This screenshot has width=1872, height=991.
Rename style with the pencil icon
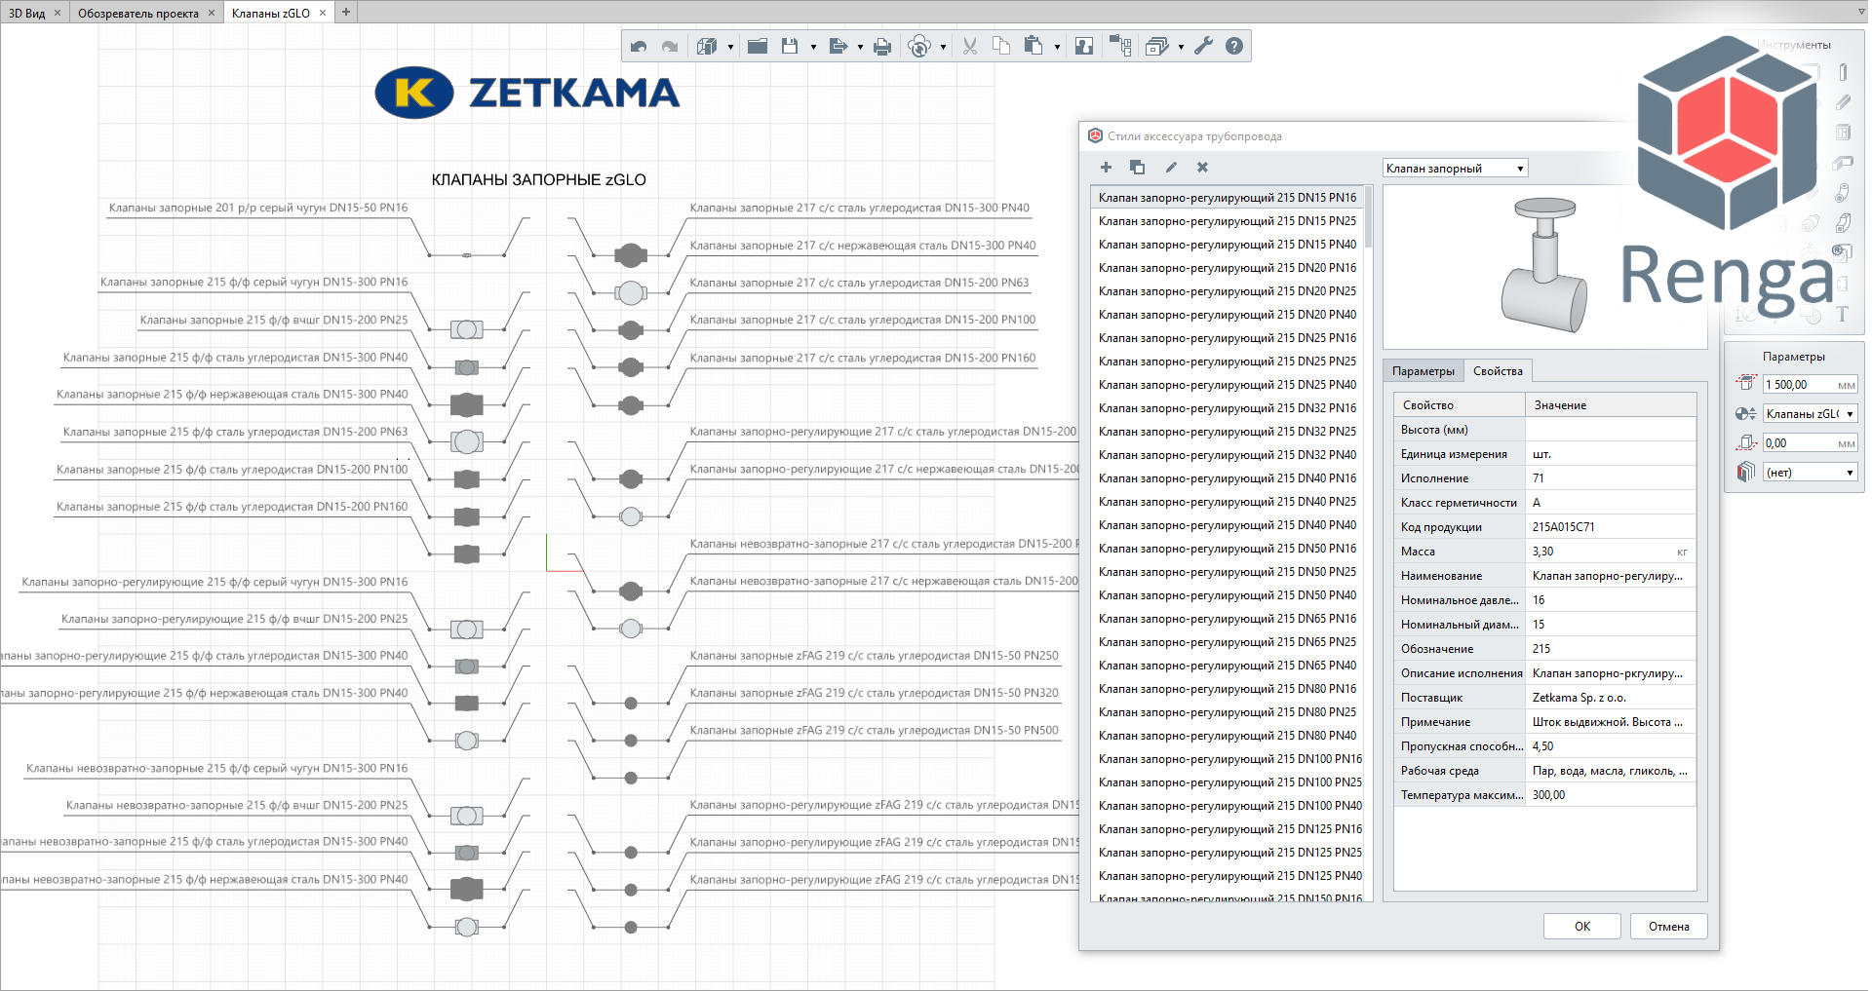pyautogui.click(x=1171, y=168)
